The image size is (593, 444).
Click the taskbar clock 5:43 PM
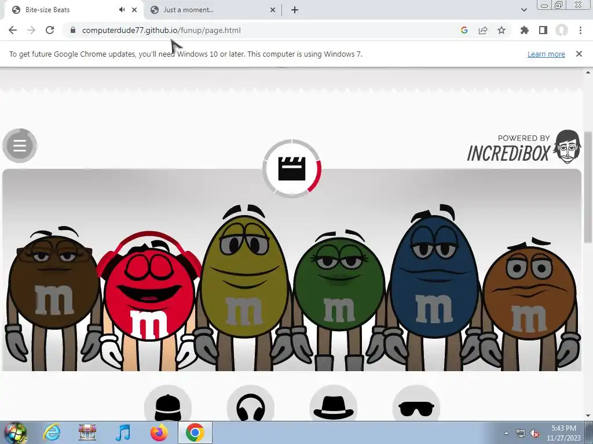563,433
